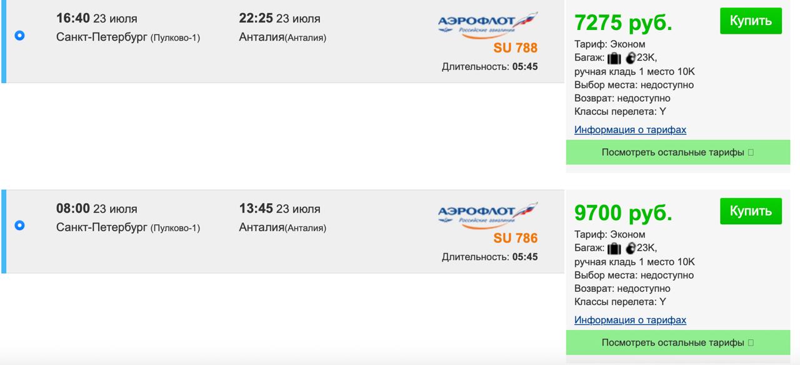Open Информация о тарифах under the 7275 руб. fare

(630, 130)
